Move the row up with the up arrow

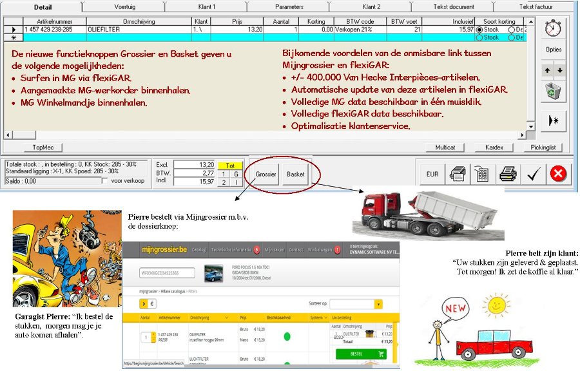[547, 70]
